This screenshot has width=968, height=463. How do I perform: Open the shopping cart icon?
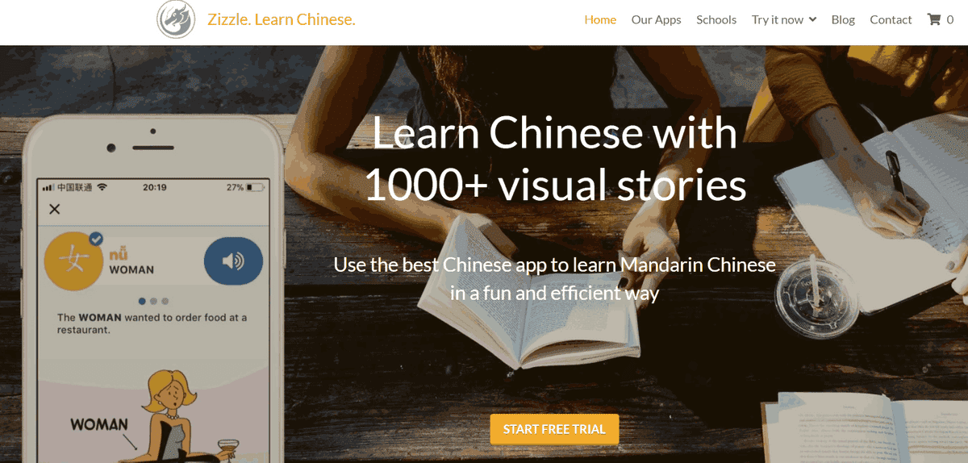934,19
